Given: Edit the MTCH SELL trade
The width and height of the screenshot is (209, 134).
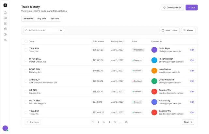Looking at the screenshot, I should 192,60.
